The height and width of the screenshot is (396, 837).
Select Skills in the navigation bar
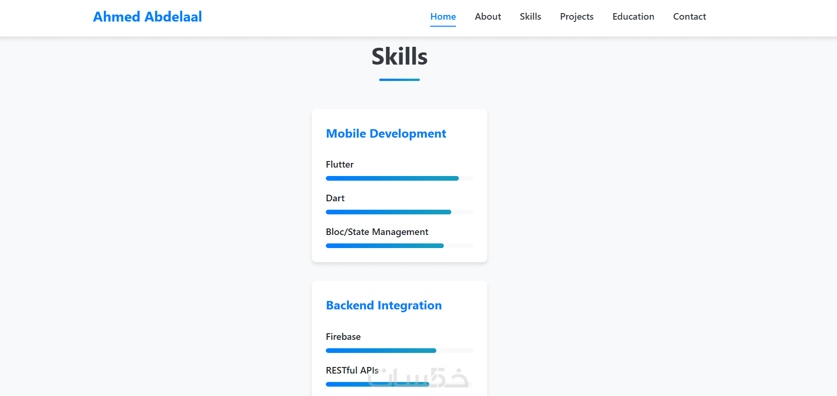tap(530, 16)
